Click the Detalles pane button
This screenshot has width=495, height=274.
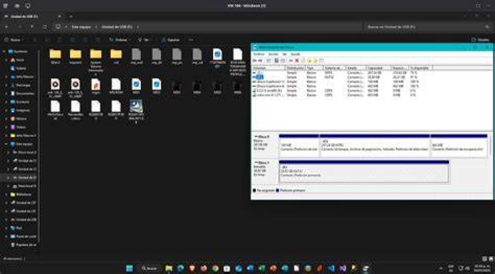pyautogui.click(x=480, y=40)
